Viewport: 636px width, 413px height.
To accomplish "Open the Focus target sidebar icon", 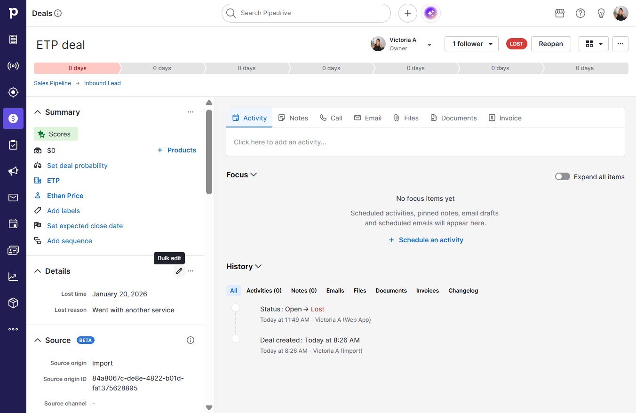I will [13, 92].
